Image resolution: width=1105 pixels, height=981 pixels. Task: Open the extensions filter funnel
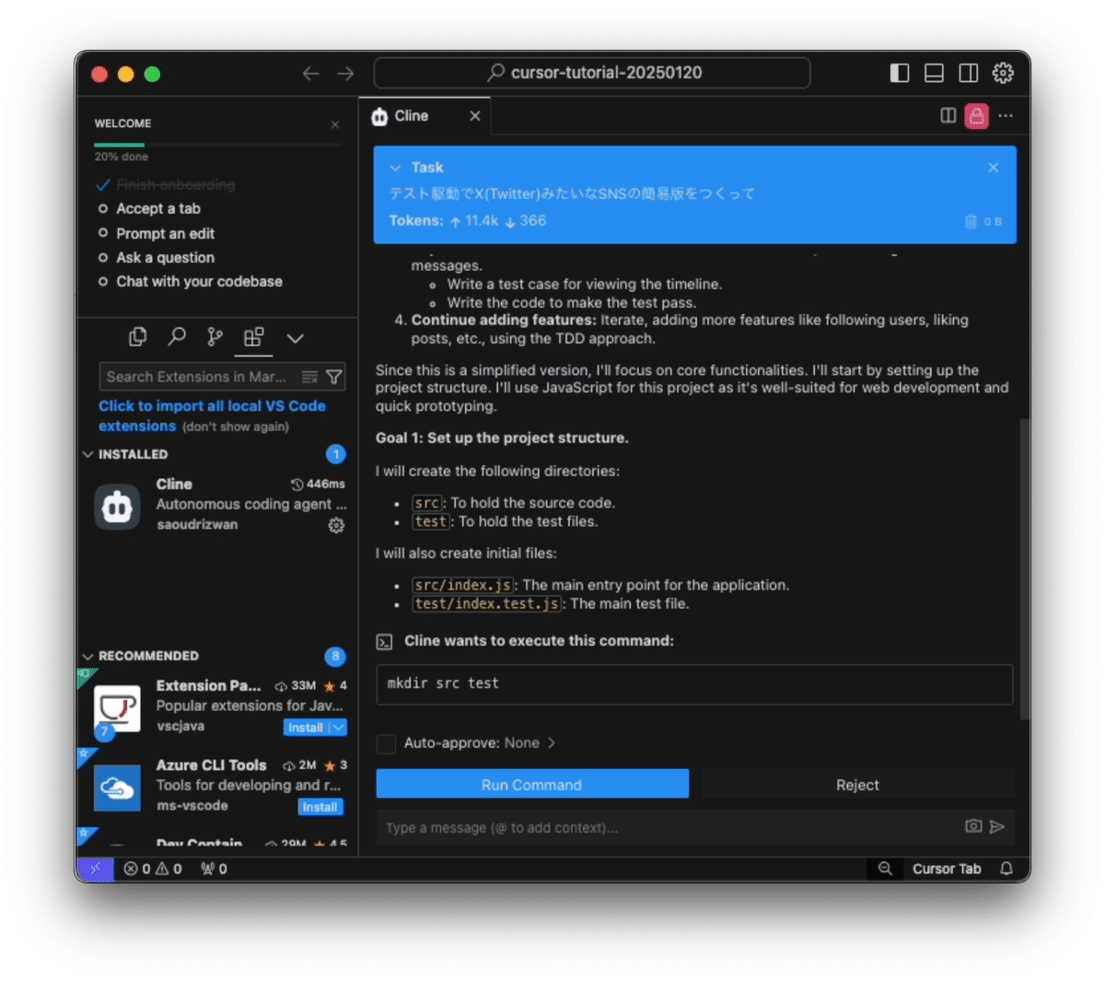334,377
